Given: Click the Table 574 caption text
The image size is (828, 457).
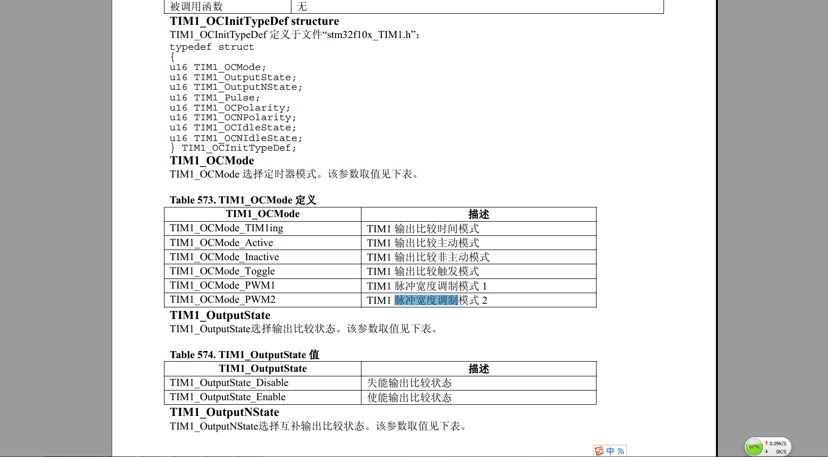Looking at the screenshot, I should pyautogui.click(x=244, y=355).
